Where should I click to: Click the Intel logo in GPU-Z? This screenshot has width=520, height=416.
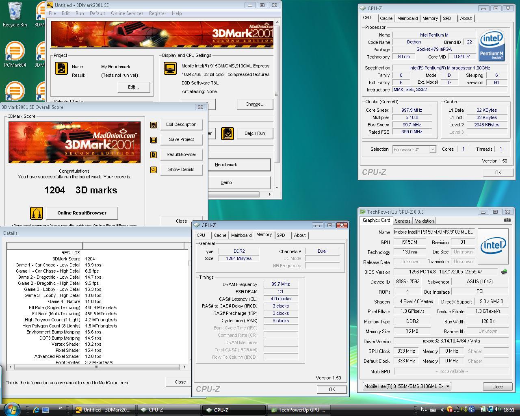click(x=493, y=246)
